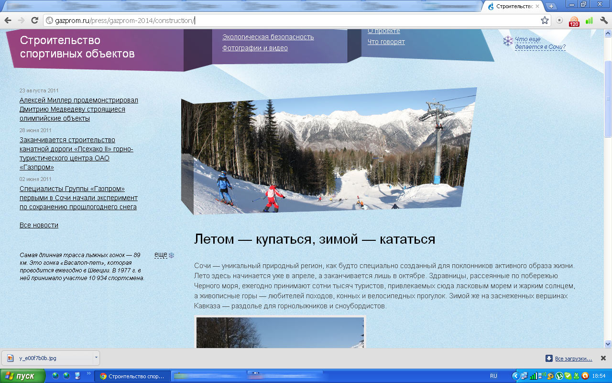Image resolution: width=612 pixels, height=383 pixels.
Task: Click the 'Все новости' link
Action: coord(39,225)
